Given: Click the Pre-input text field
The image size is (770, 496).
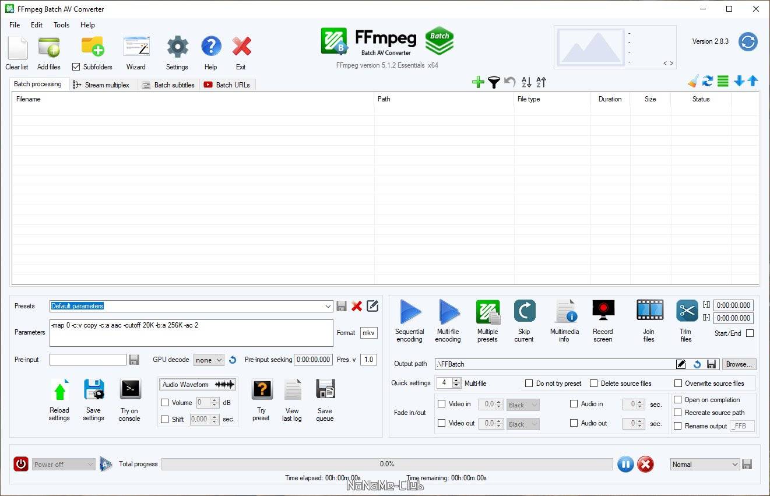Looking at the screenshot, I should pos(88,360).
